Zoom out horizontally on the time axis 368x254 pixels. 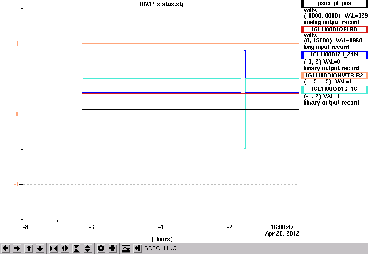point(65,248)
